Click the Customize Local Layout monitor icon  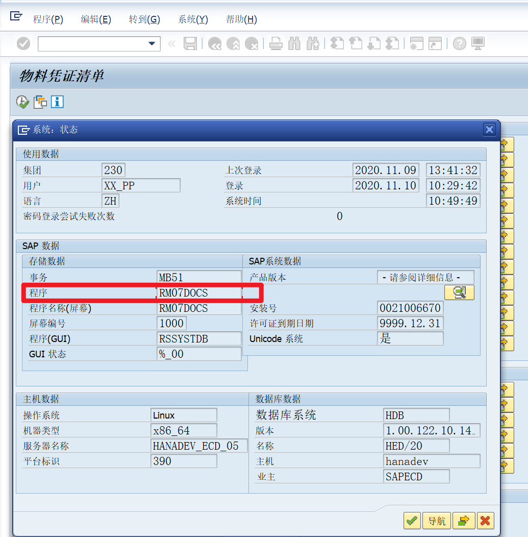click(477, 44)
